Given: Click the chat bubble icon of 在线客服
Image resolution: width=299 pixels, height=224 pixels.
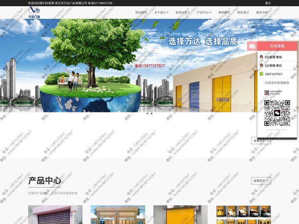Looking at the screenshot, I should tap(252, 46).
